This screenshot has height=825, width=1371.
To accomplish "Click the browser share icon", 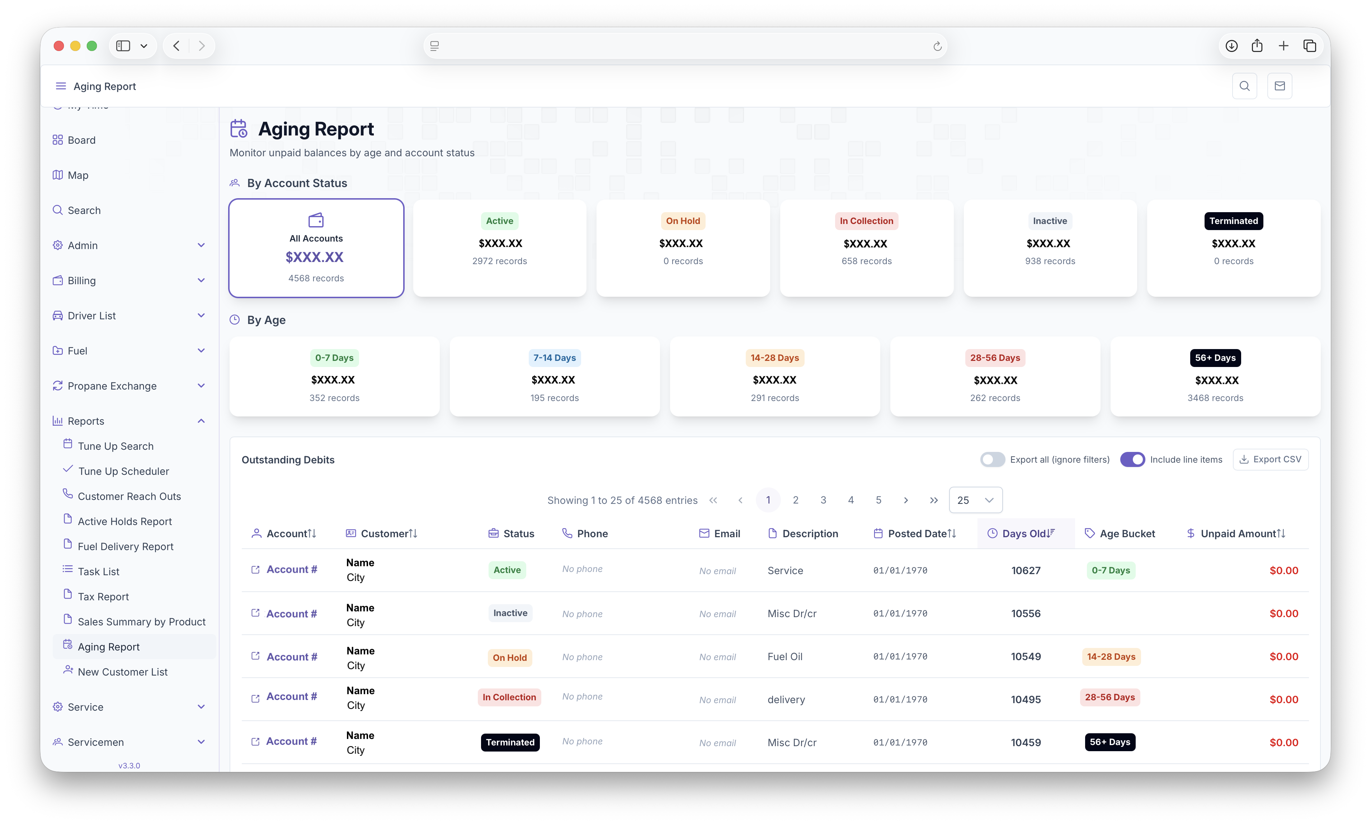I will pos(1257,46).
